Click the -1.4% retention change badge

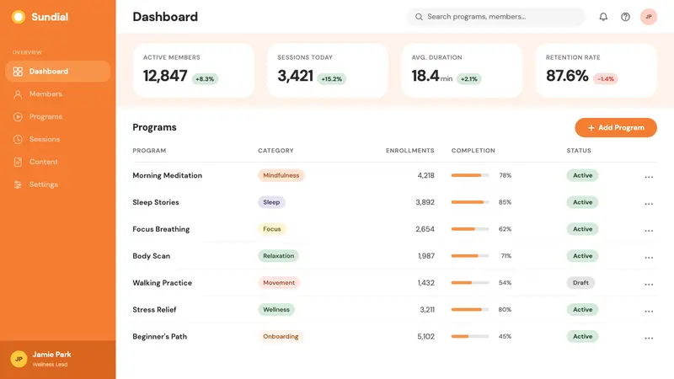605,79
